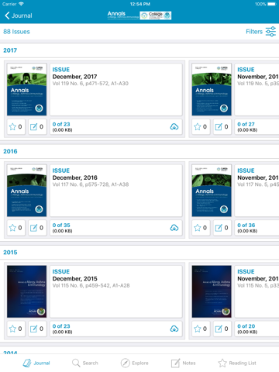Image resolution: width=279 pixels, height=372 pixels.
Task: Open the December, 2015 issue details
Action: [x=116, y=291]
